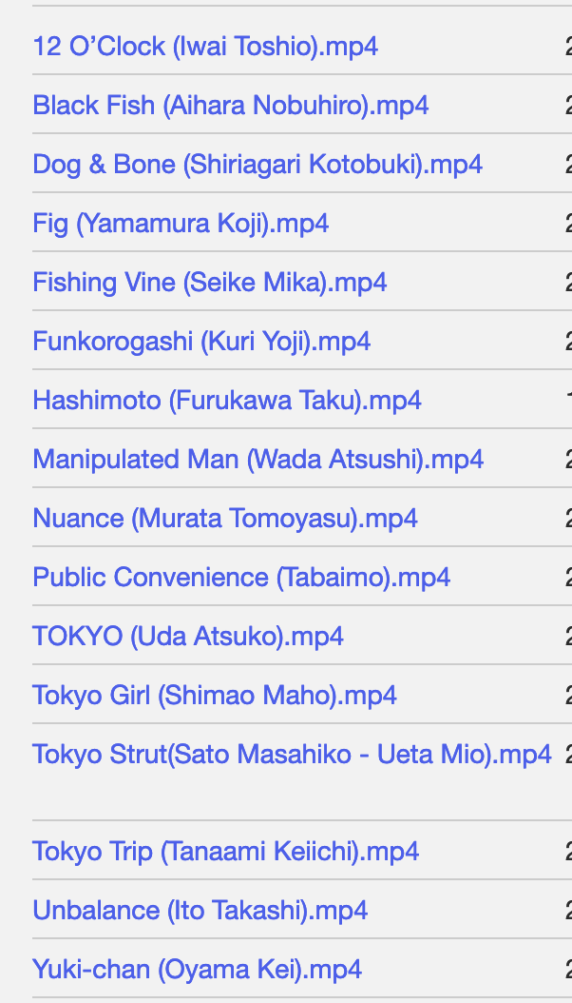
Task: Open 12 O'Clock (Iwai Toshio).mp4 file
Action: [205, 47]
